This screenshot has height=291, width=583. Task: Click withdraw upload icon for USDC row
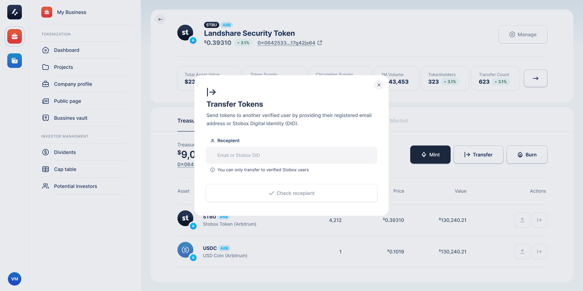pyautogui.click(x=522, y=251)
